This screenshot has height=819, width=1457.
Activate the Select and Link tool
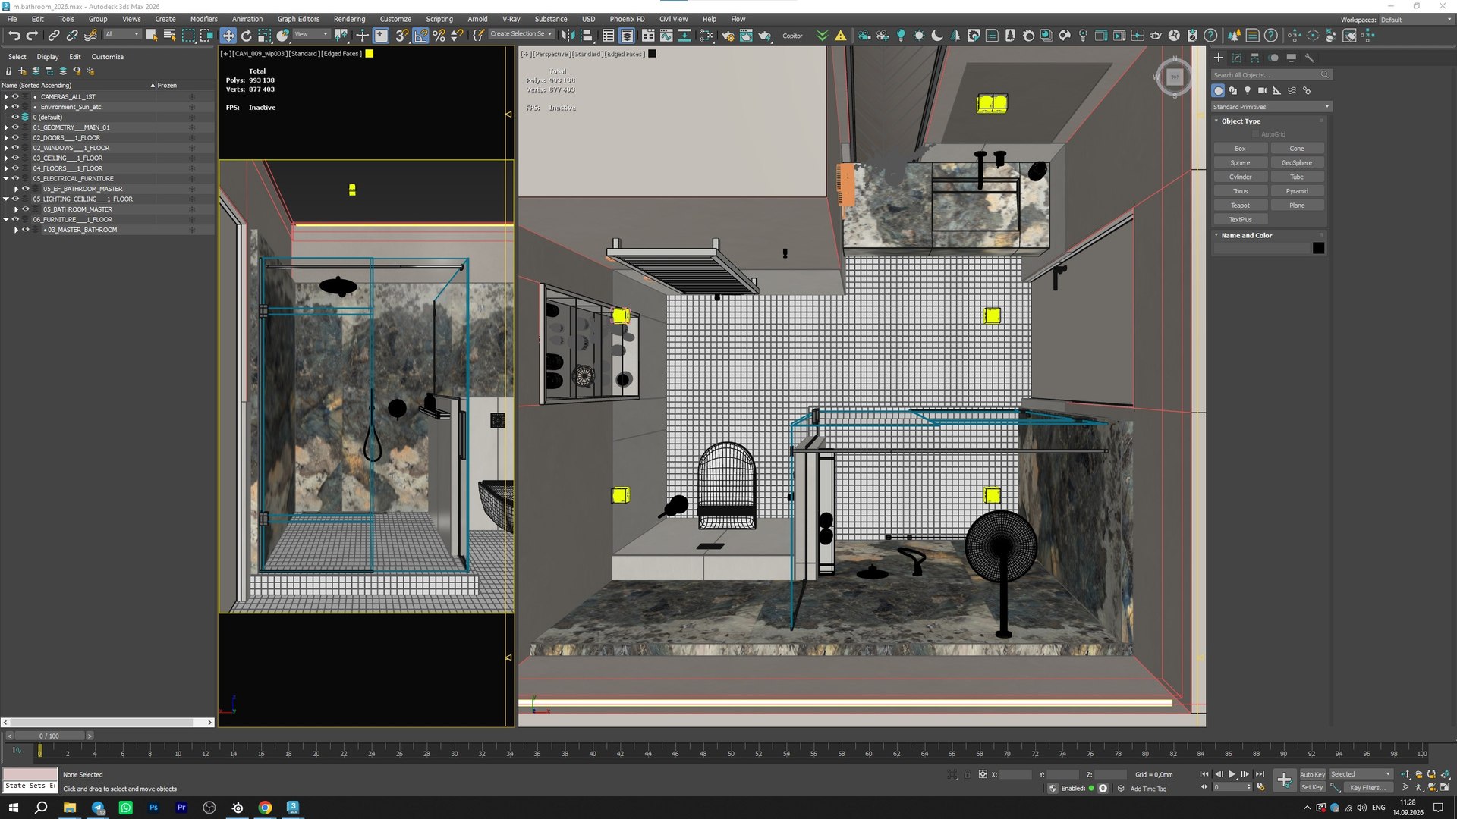tap(54, 36)
